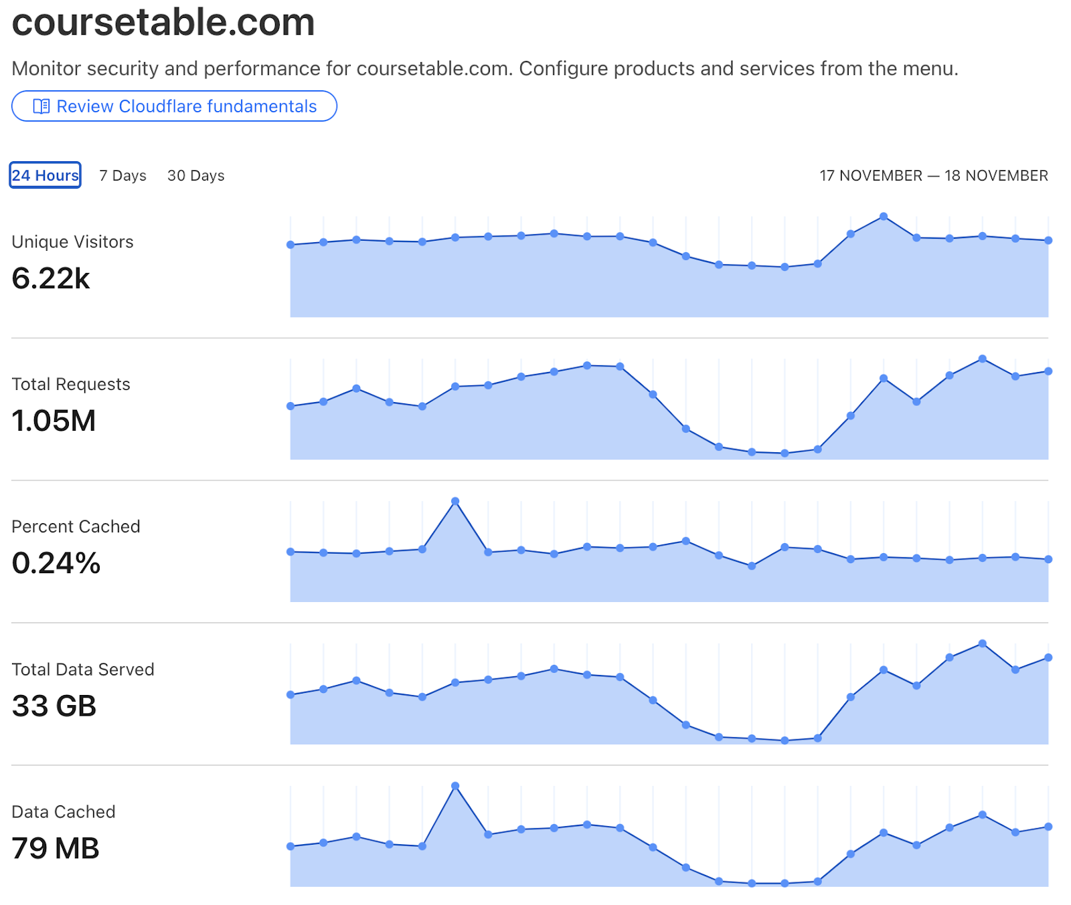This screenshot has height=905, width=1071.
Task: Click the spike point on Percent Cached chart
Action: [455, 501]
